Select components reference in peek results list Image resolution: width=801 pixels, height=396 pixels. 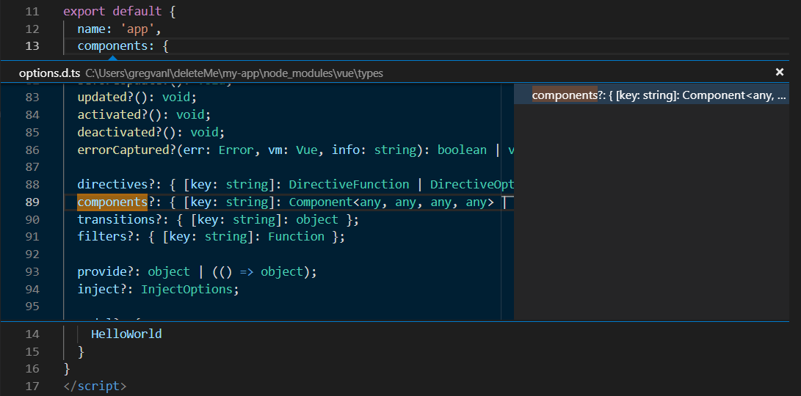(651, 95)
